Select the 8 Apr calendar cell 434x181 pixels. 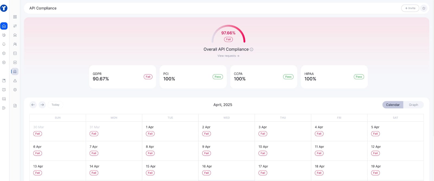click(170, 151)
